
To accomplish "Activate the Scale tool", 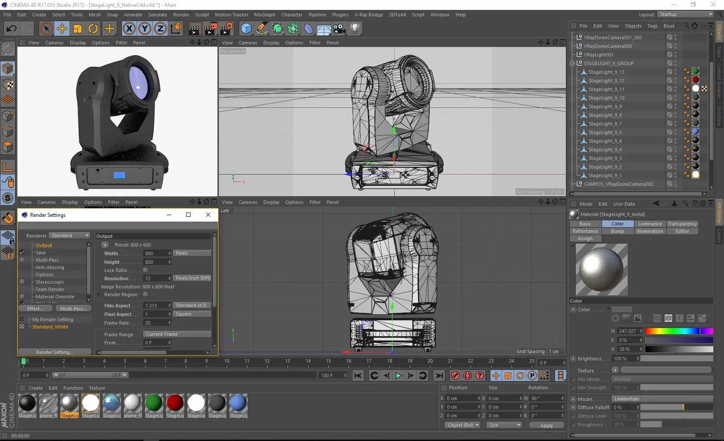I will [x=78, y=29].
